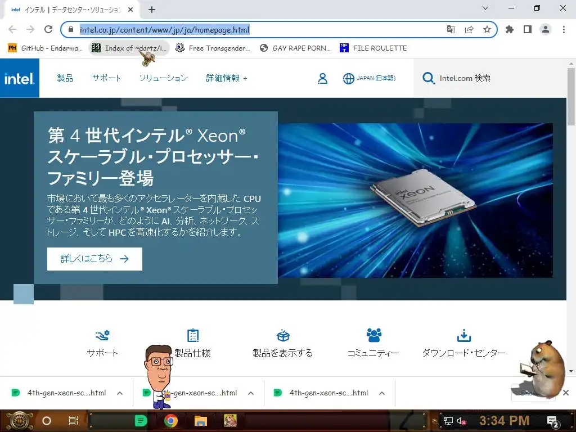Open the Index of ~dartz bookmark
The width and height of the screenshot is (576, 432).
(x=129, y=48)
